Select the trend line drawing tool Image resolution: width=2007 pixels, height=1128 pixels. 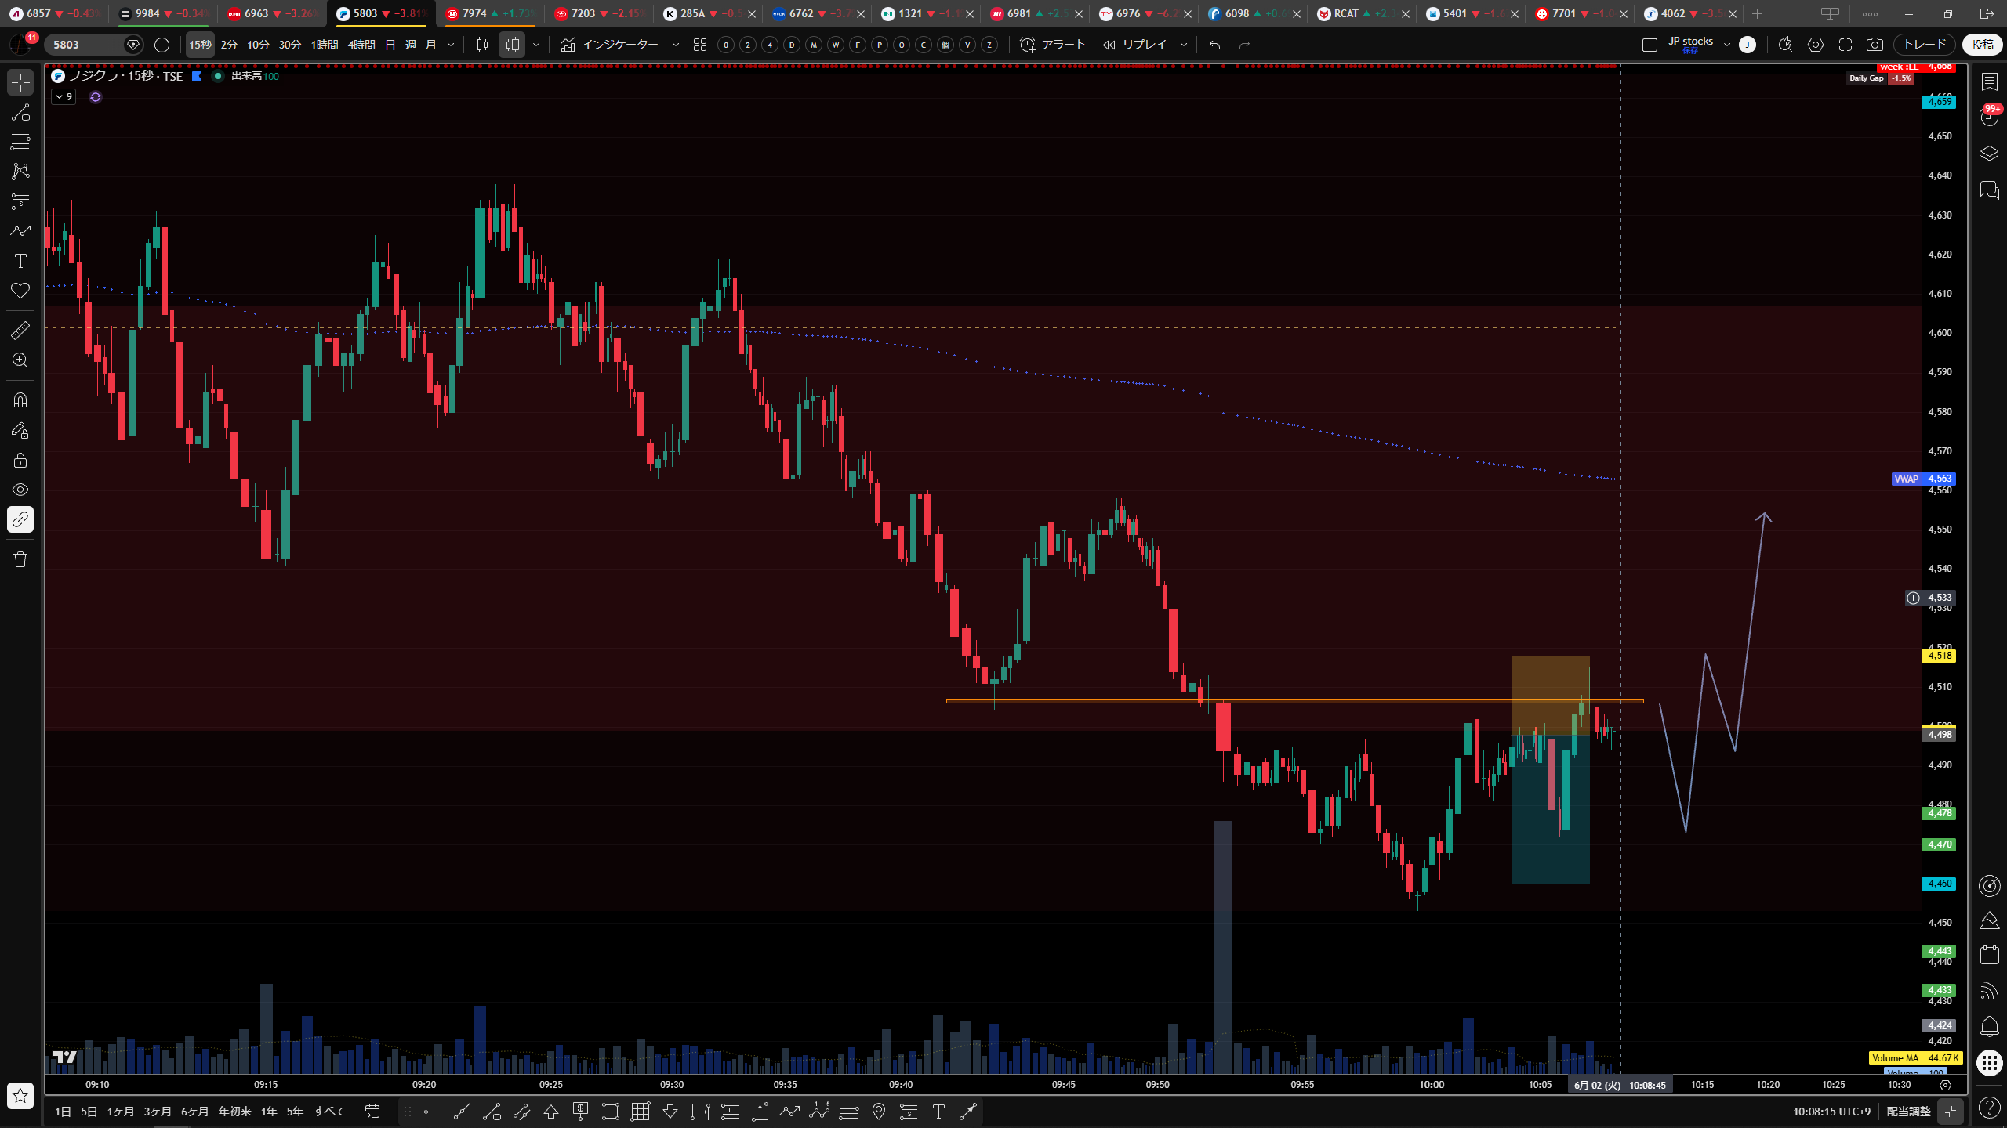tap(20, 112)
